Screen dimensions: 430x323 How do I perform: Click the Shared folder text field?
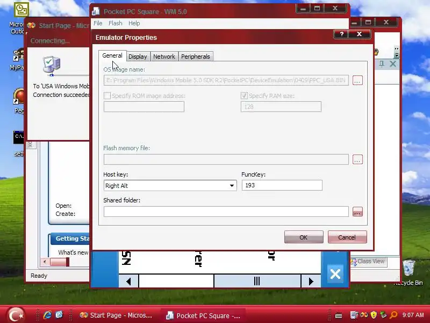(226, 212)
